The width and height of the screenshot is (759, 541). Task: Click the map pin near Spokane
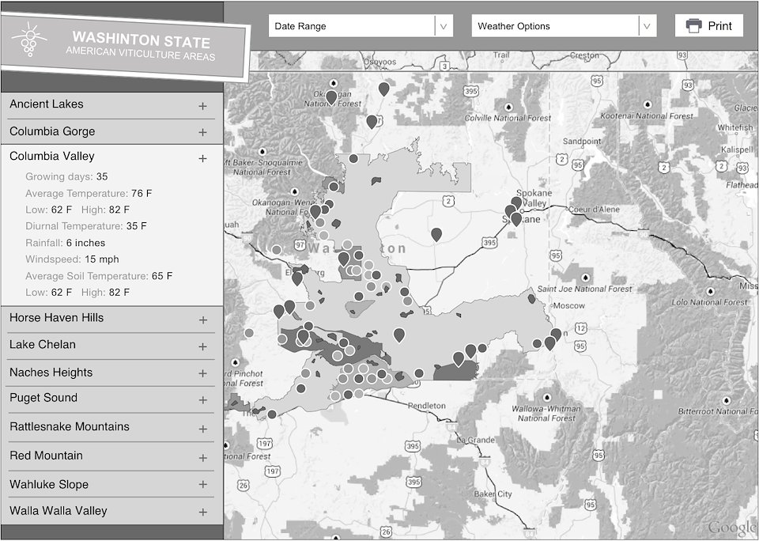point(515,217)
